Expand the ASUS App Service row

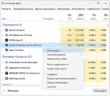[x=3, y=78]
